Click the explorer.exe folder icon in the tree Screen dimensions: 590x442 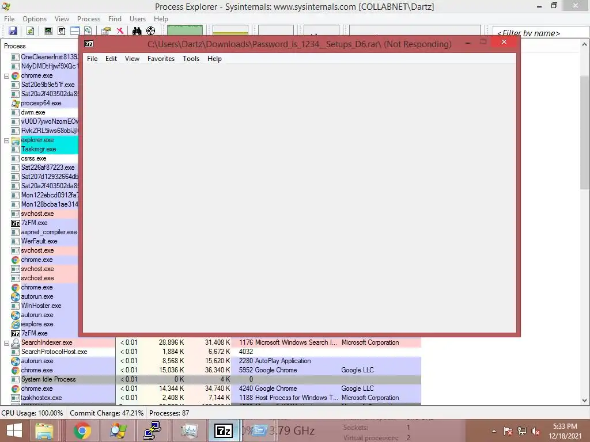(x=15, y=140)
